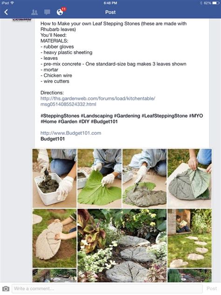221x295 pixels.
Task: Click in the Write a comment field
Action: (107, 288)
